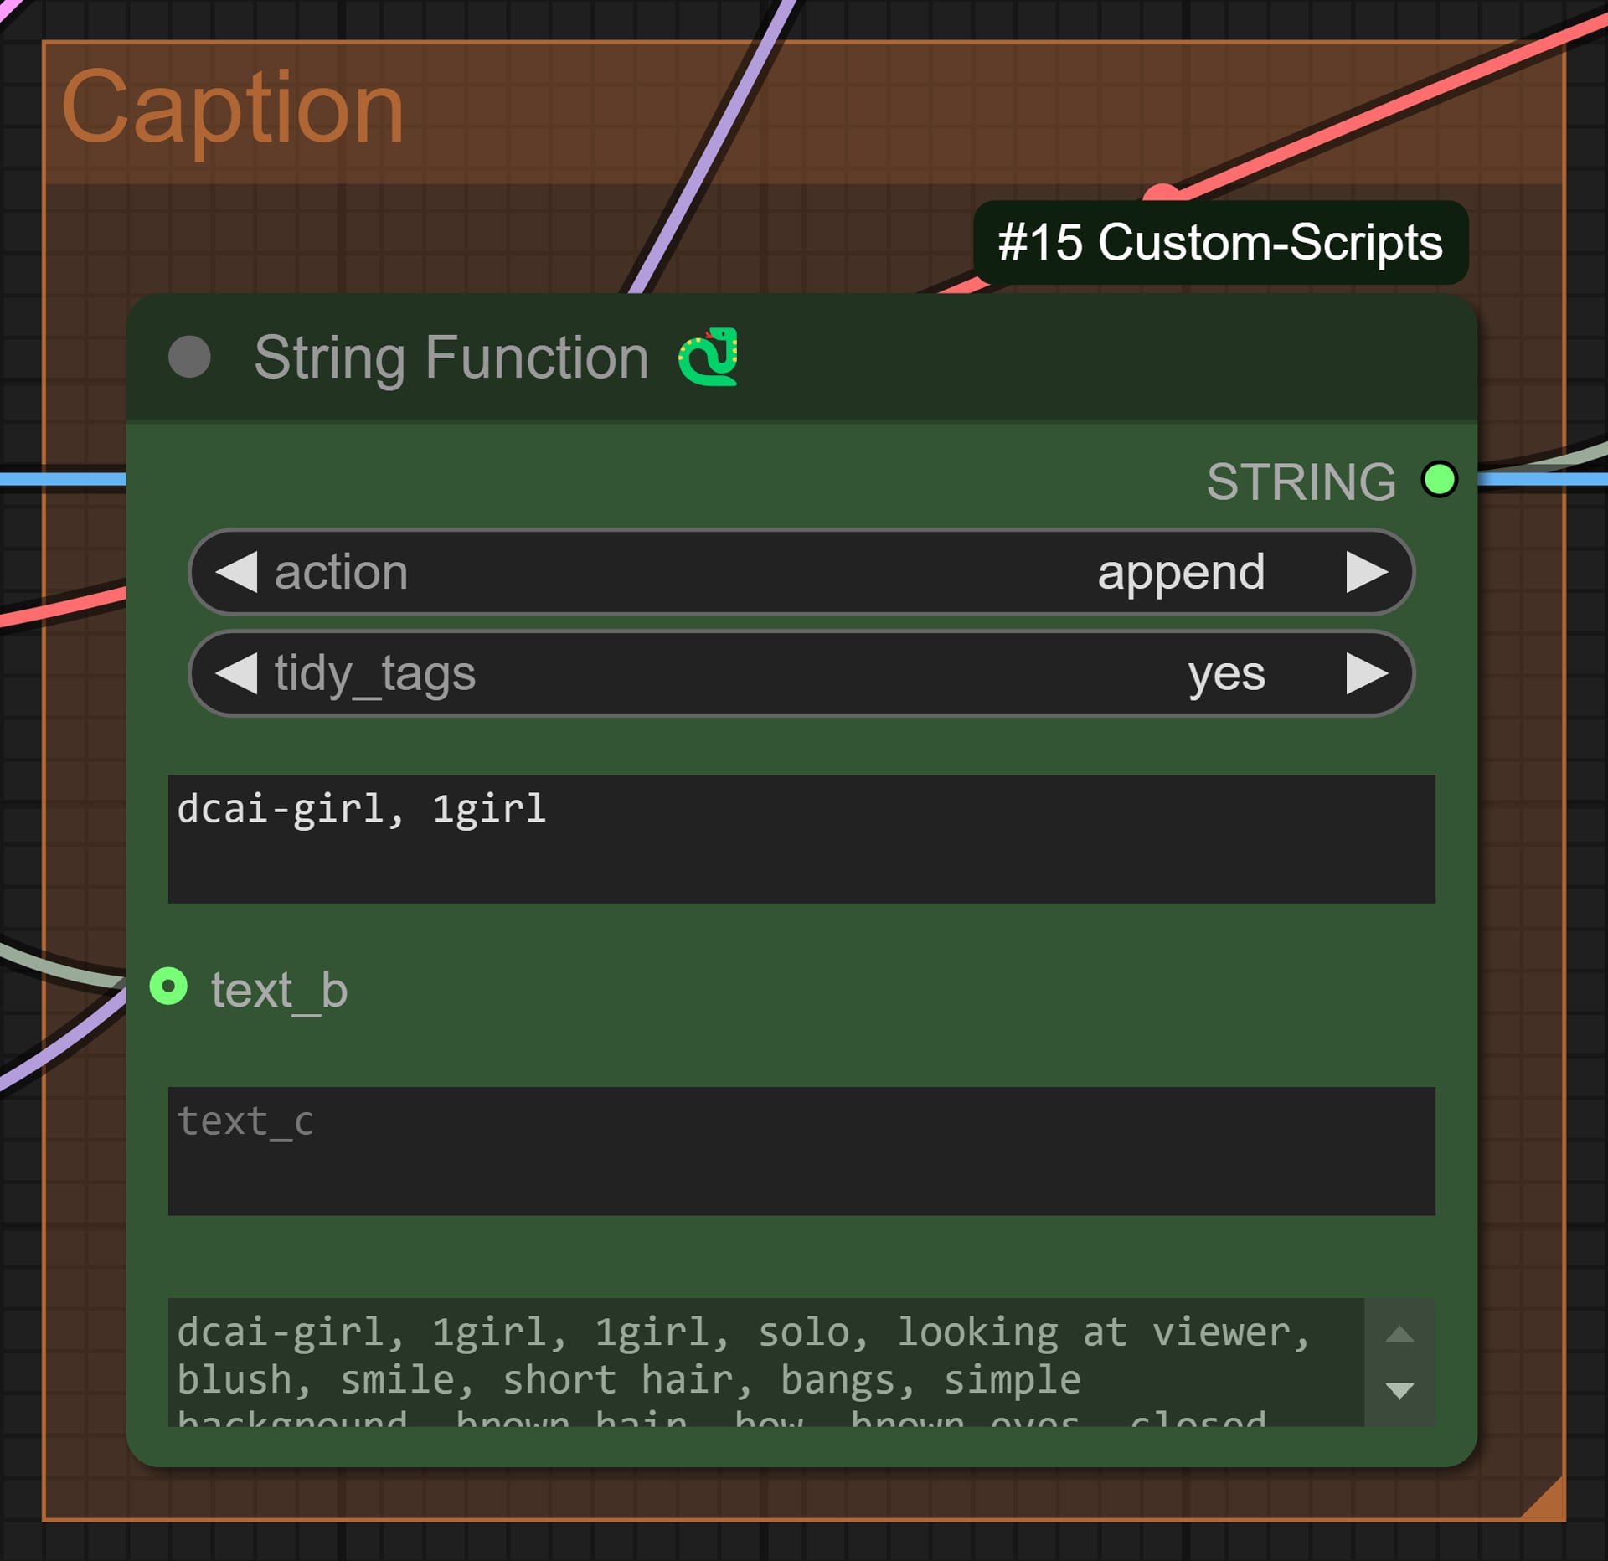Focus the empty text_c field
1608x1561 pixels.
[x=801, y=1151]
